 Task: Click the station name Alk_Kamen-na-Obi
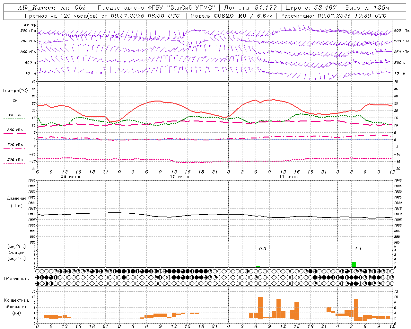pos(51,8)
